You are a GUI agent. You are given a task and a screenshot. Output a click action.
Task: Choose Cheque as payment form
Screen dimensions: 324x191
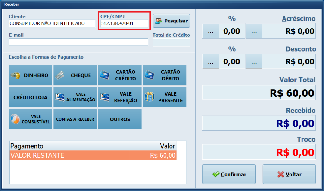(x=75, y=75)
